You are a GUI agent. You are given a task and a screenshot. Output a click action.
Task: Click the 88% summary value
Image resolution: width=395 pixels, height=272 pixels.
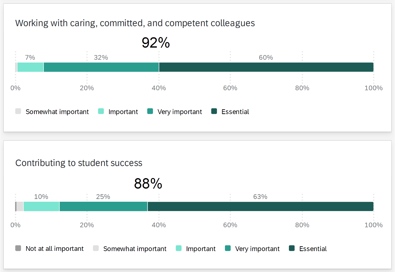(x=148, y=183)
